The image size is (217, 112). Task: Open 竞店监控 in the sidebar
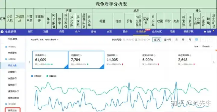coord(12,110)
